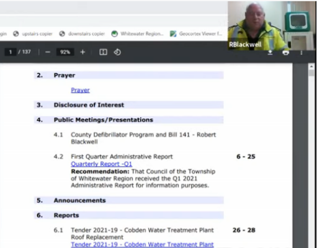Screen dimensions: 317x248
Task: Zoom in with the plus icon
Action: [83, 52]
